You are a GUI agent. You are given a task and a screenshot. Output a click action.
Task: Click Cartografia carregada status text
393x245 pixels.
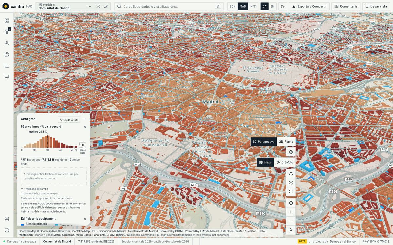coord(22,241)
